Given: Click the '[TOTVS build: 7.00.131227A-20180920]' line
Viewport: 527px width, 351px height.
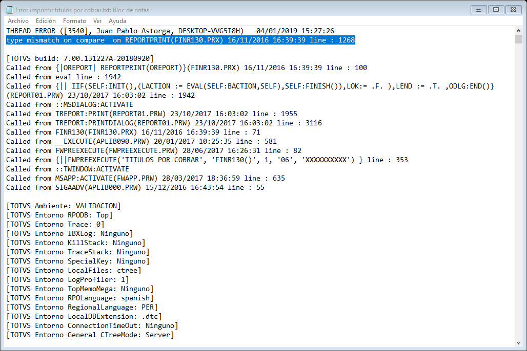Looking at the screenshot, I should click(x=80, y=58).
